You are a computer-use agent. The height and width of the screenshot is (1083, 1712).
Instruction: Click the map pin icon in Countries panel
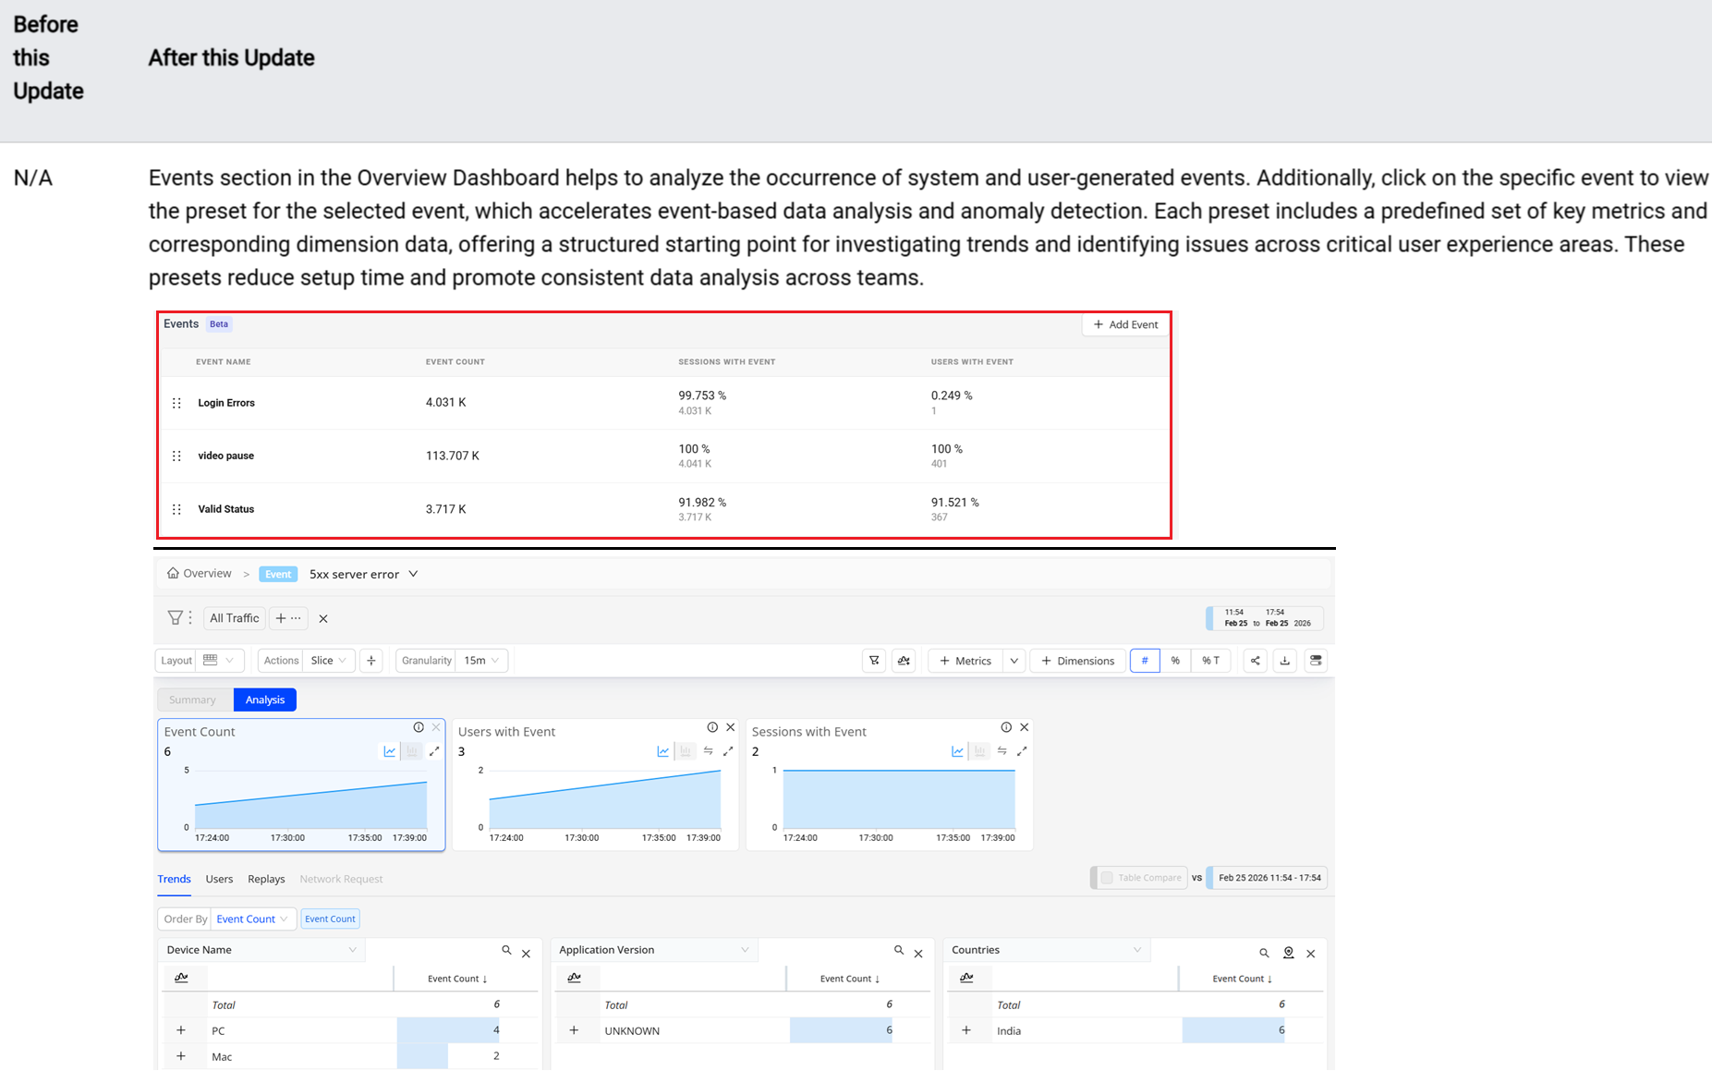pyautogui.click(x=1288, y=953)
